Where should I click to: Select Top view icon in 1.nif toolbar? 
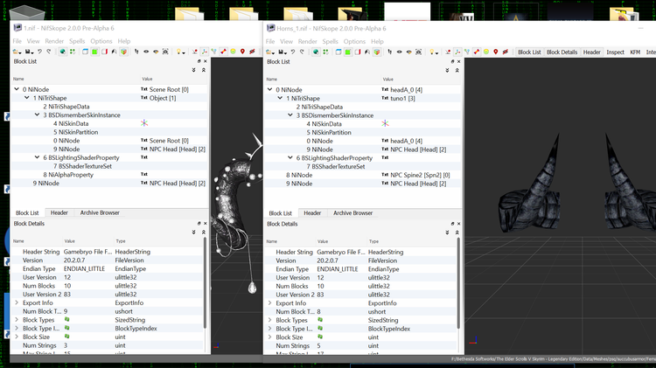tap(85, 52)
